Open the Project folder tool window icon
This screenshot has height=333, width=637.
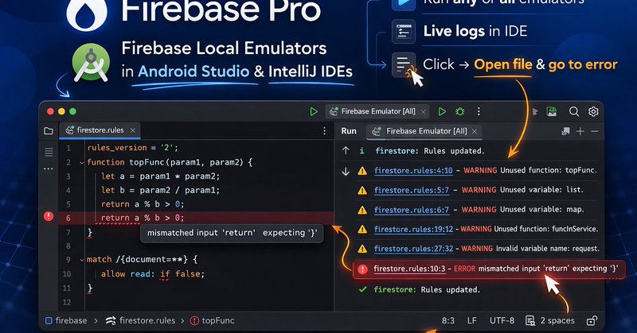pos(49,130)
